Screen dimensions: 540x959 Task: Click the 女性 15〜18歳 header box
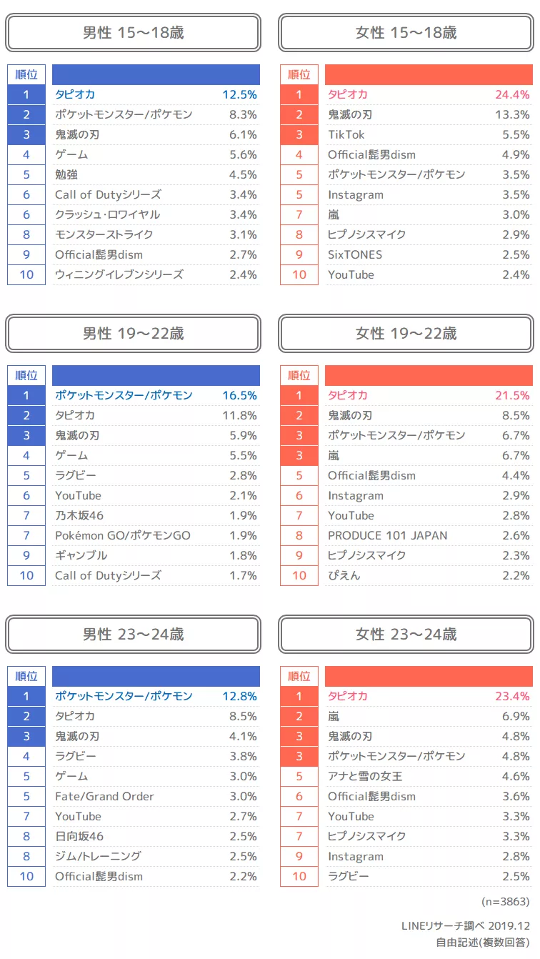(406, 33)
